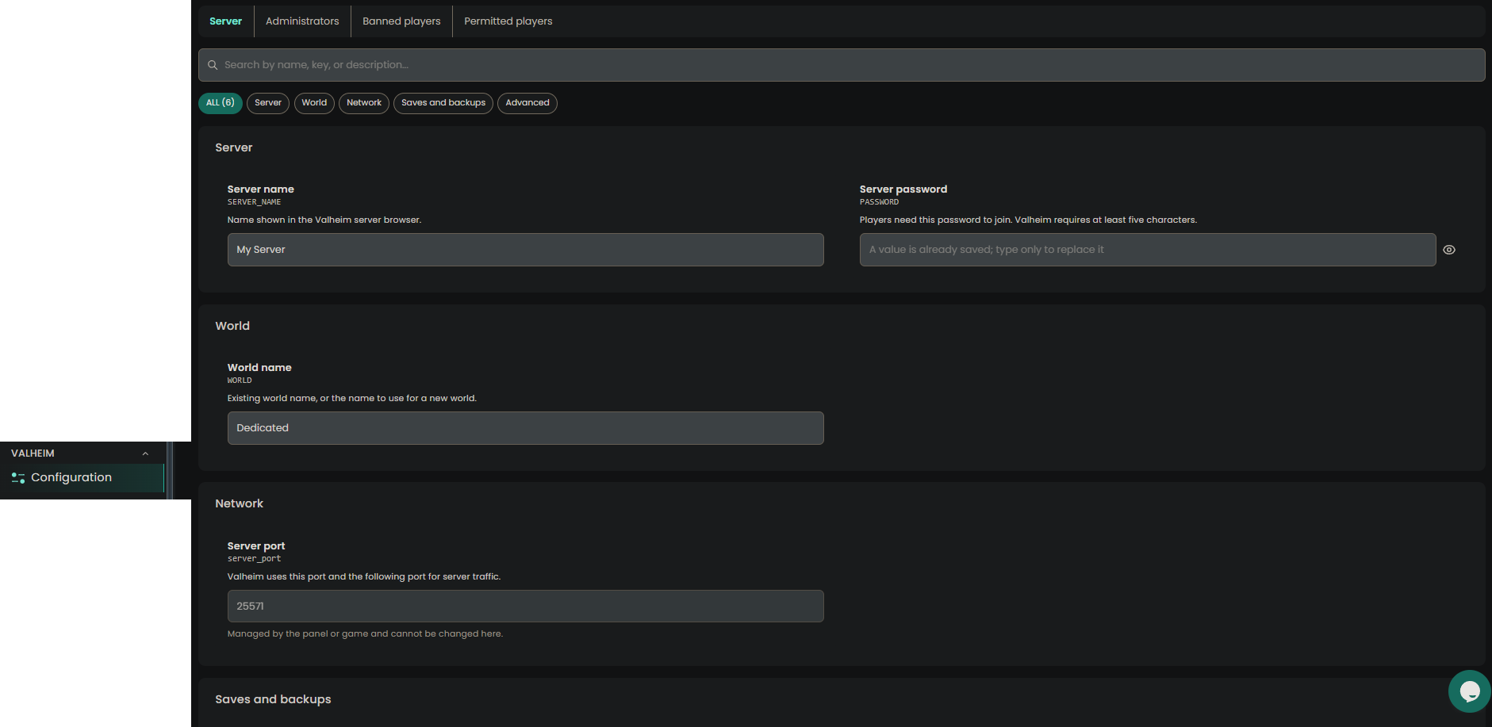Viewport: 1492px width, 727px height.
Task: Click the World section heading
Action: pos(232,326)
